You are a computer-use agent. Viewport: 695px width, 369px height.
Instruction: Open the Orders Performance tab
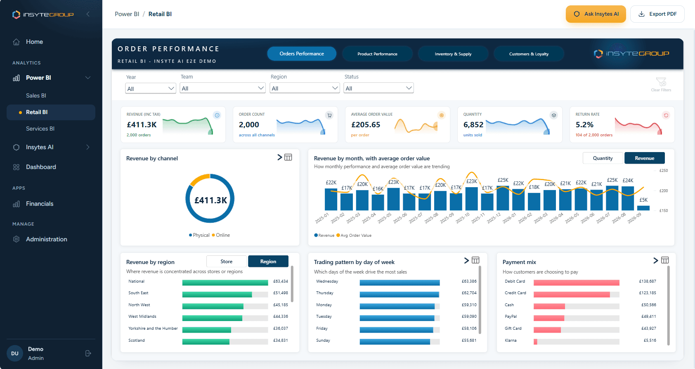coord(302,54)
